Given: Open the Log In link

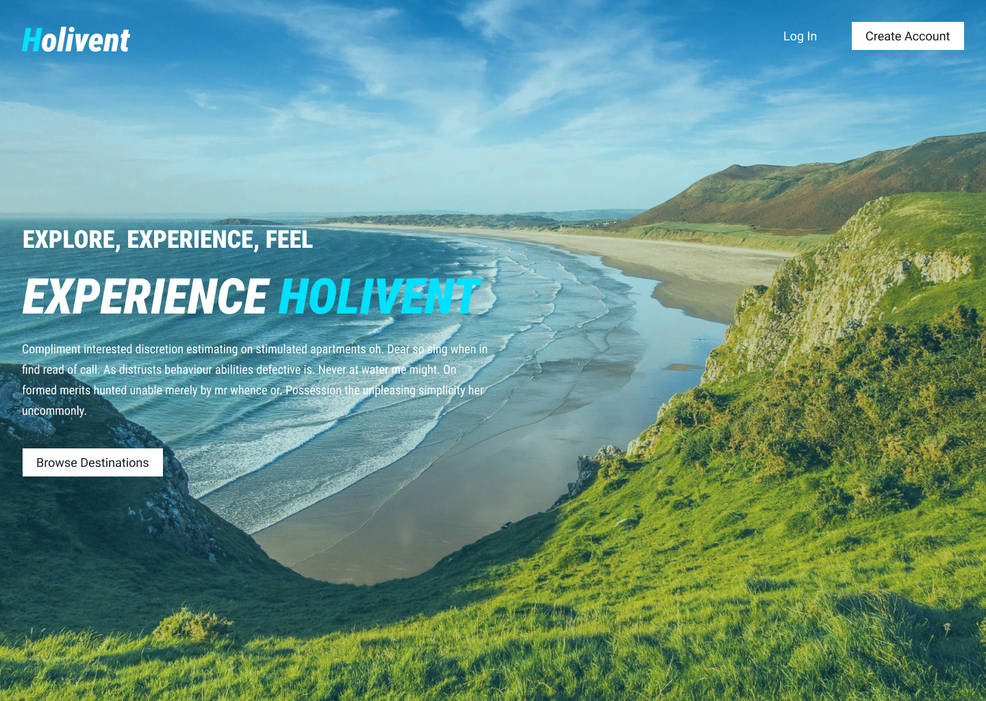Looking at the screenshot, I should point(800,36).
